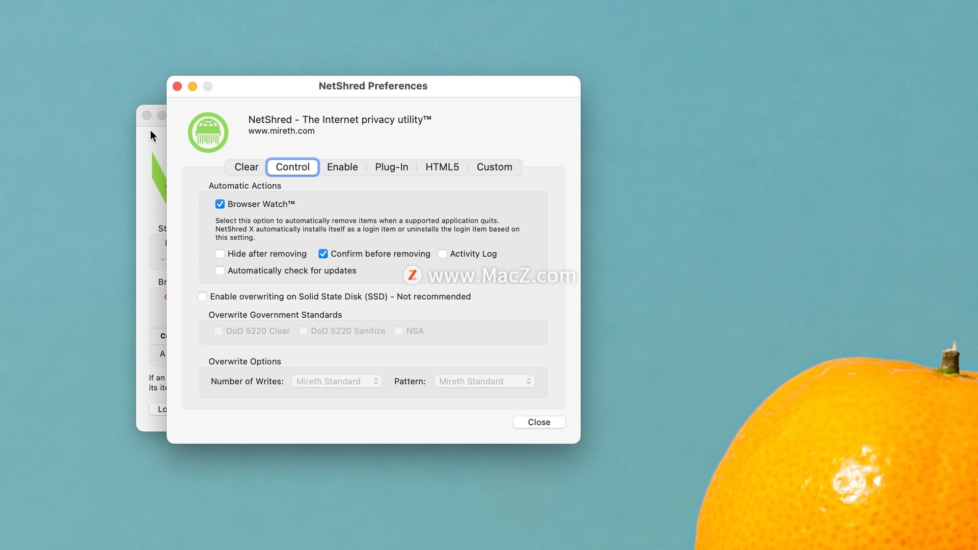
Task: Open the Pattern dropdown
Action: (484, 381)
